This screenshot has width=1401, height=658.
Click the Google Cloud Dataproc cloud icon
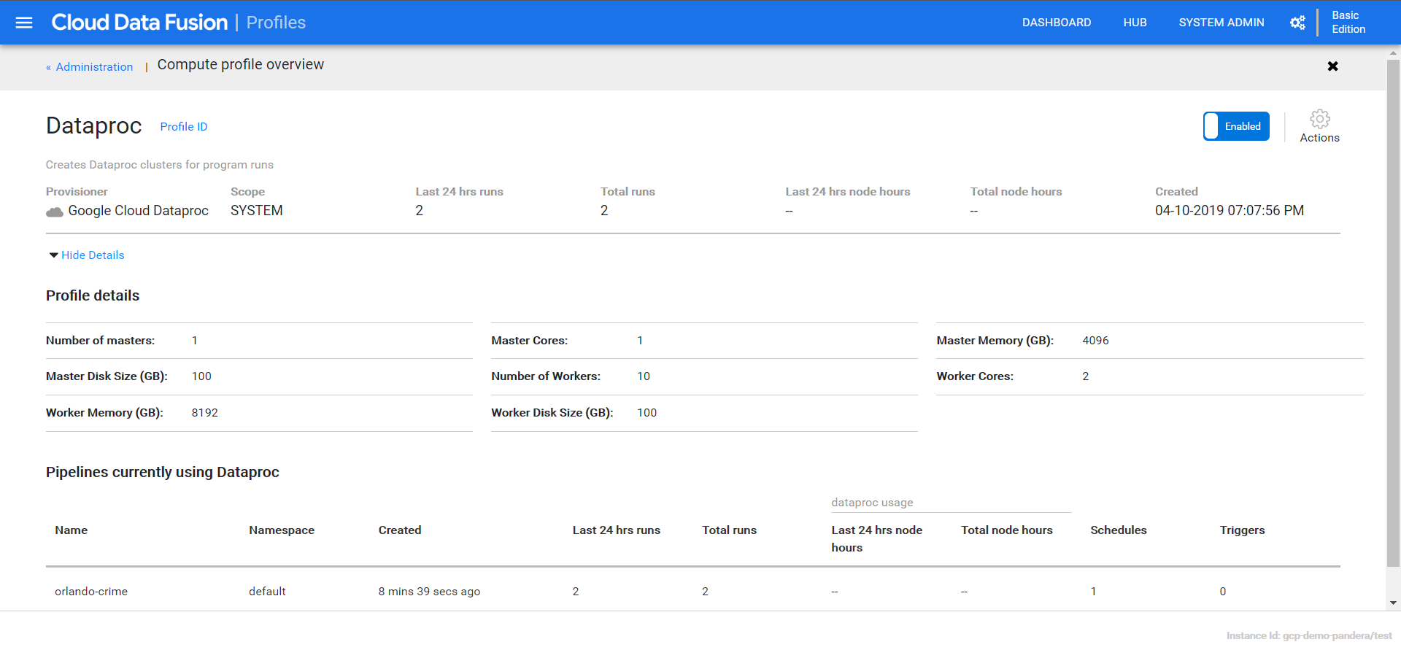click(x=55, y=212)
